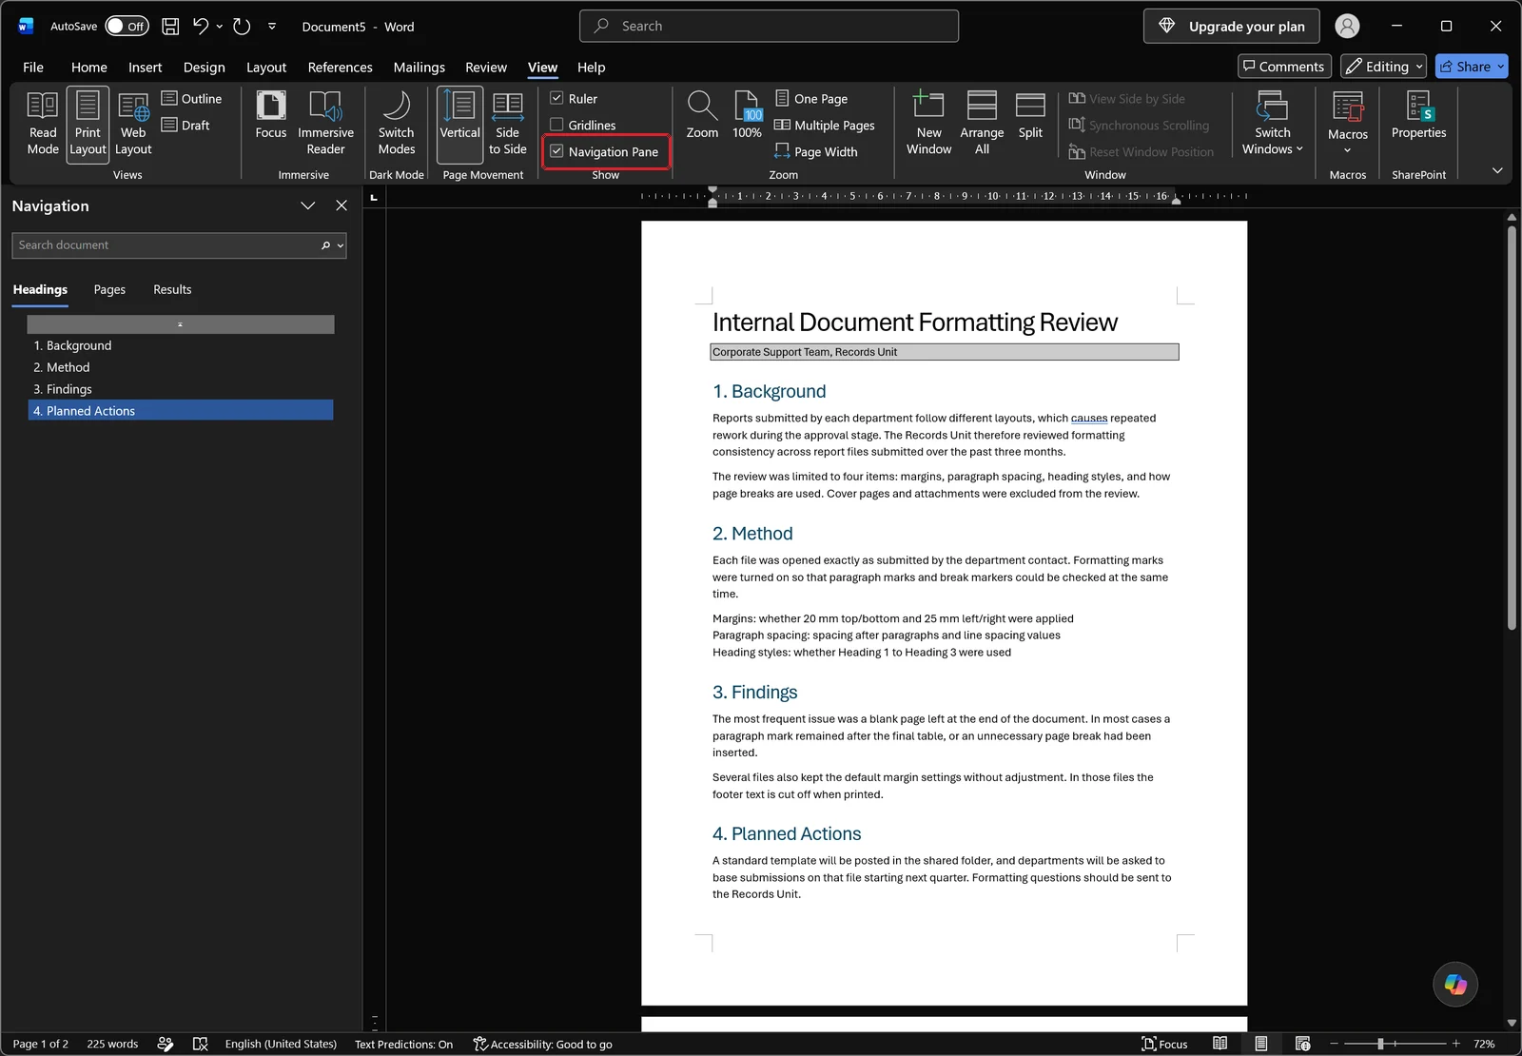Open Outline view

[x=191, y=98]
